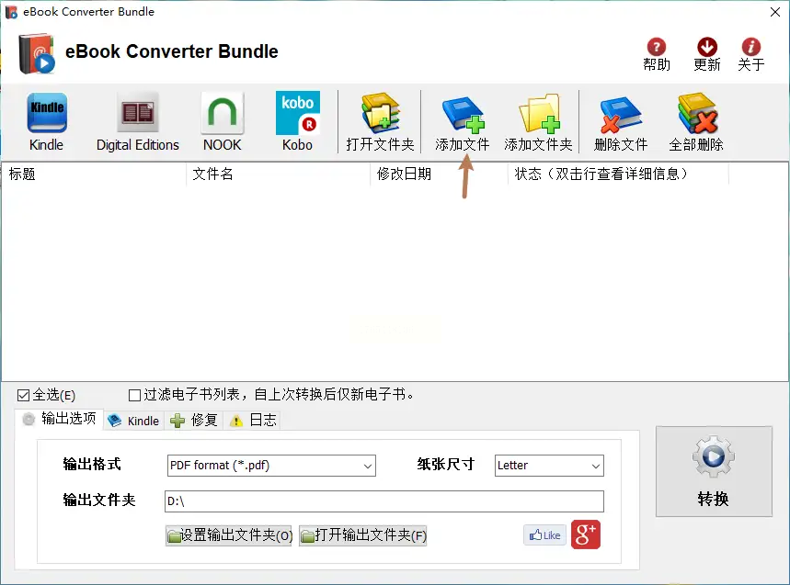Start conversion with the 转换 button
790x585 pixels.
tap(714, 471)
